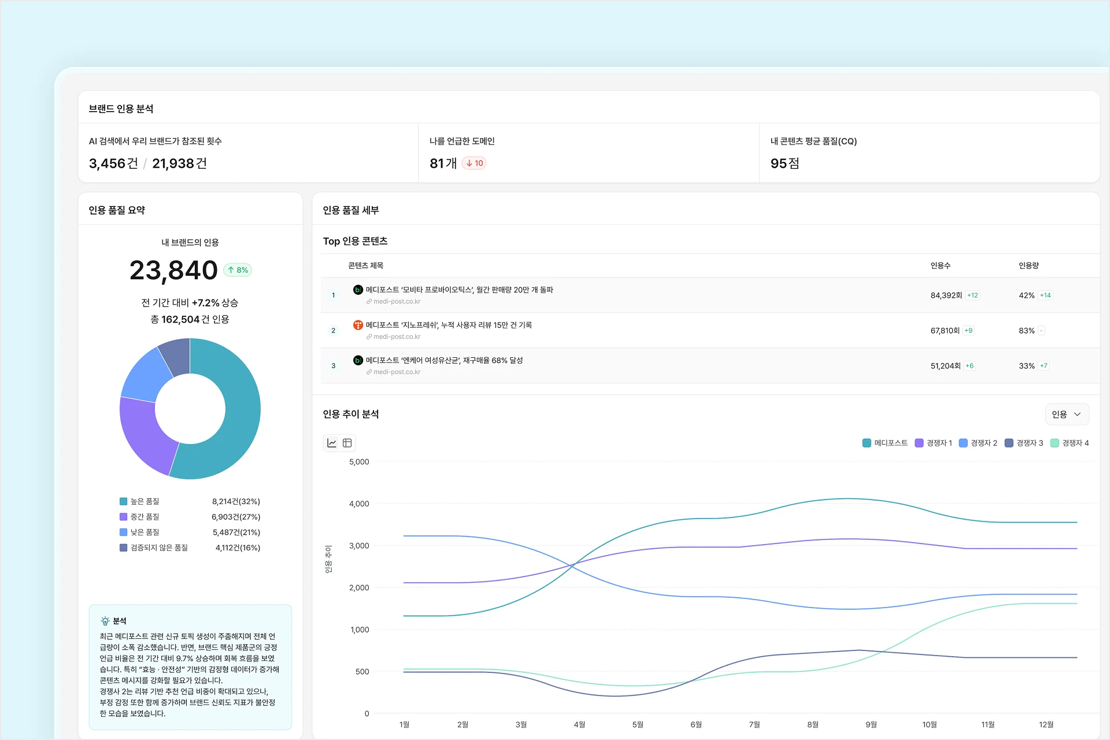Select the 인용수 column header
The width and height of the screenshot is (1110, 740).
tap(941, 265)
